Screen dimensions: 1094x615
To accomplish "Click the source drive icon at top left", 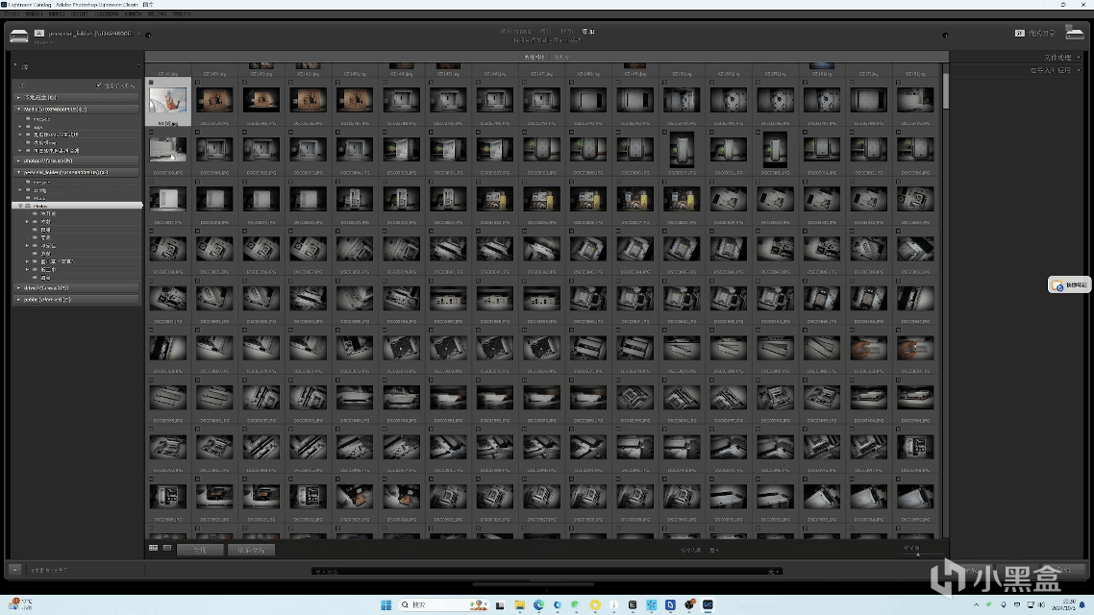I will (19, 37).
